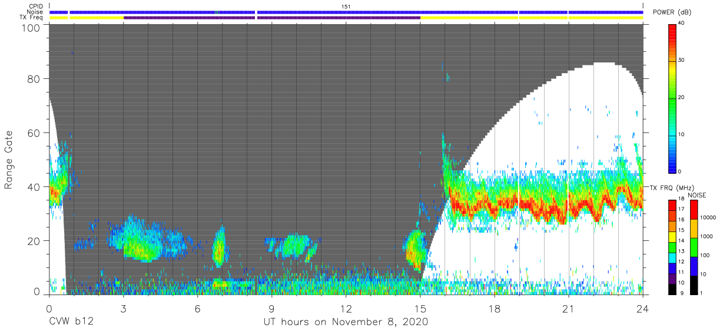
Task: Click x-axis tick label '18'
Action: [495, 308]
